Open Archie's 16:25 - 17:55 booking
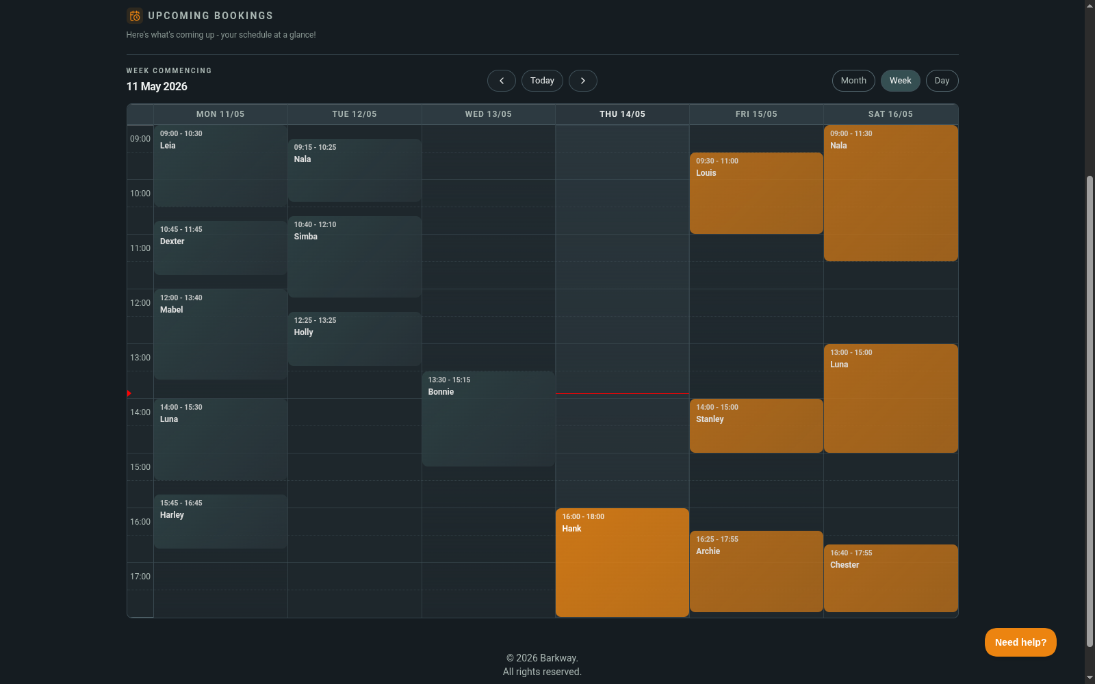1095x684 pixels. [756, 571]
